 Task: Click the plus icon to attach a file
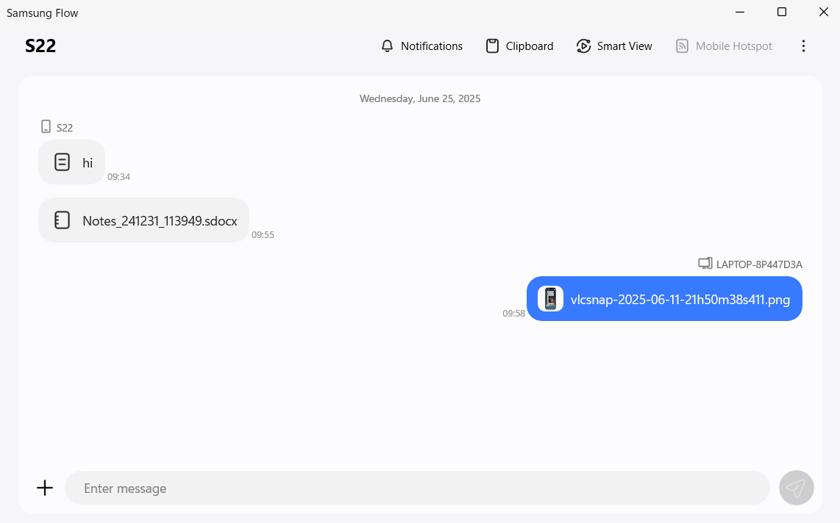45,488
